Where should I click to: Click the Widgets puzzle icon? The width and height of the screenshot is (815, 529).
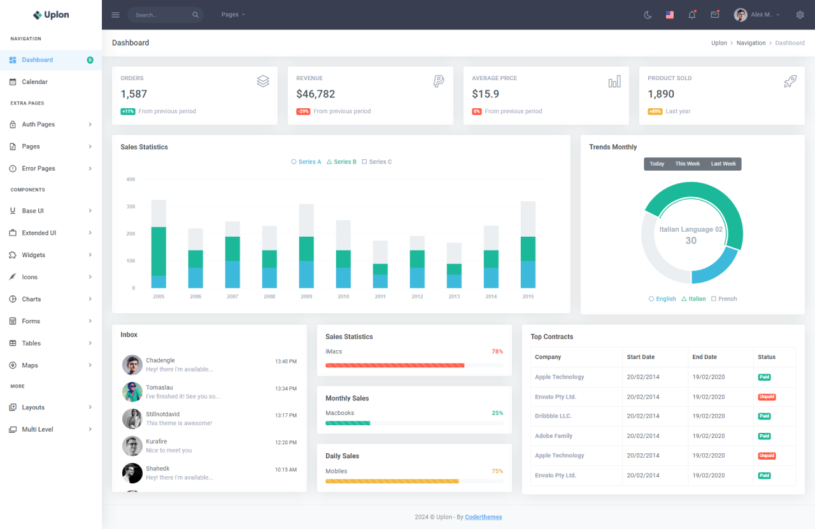tap(13, 255)
